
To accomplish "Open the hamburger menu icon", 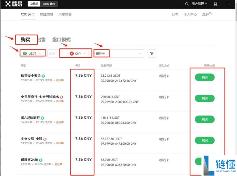I will (x=228, y=4).
